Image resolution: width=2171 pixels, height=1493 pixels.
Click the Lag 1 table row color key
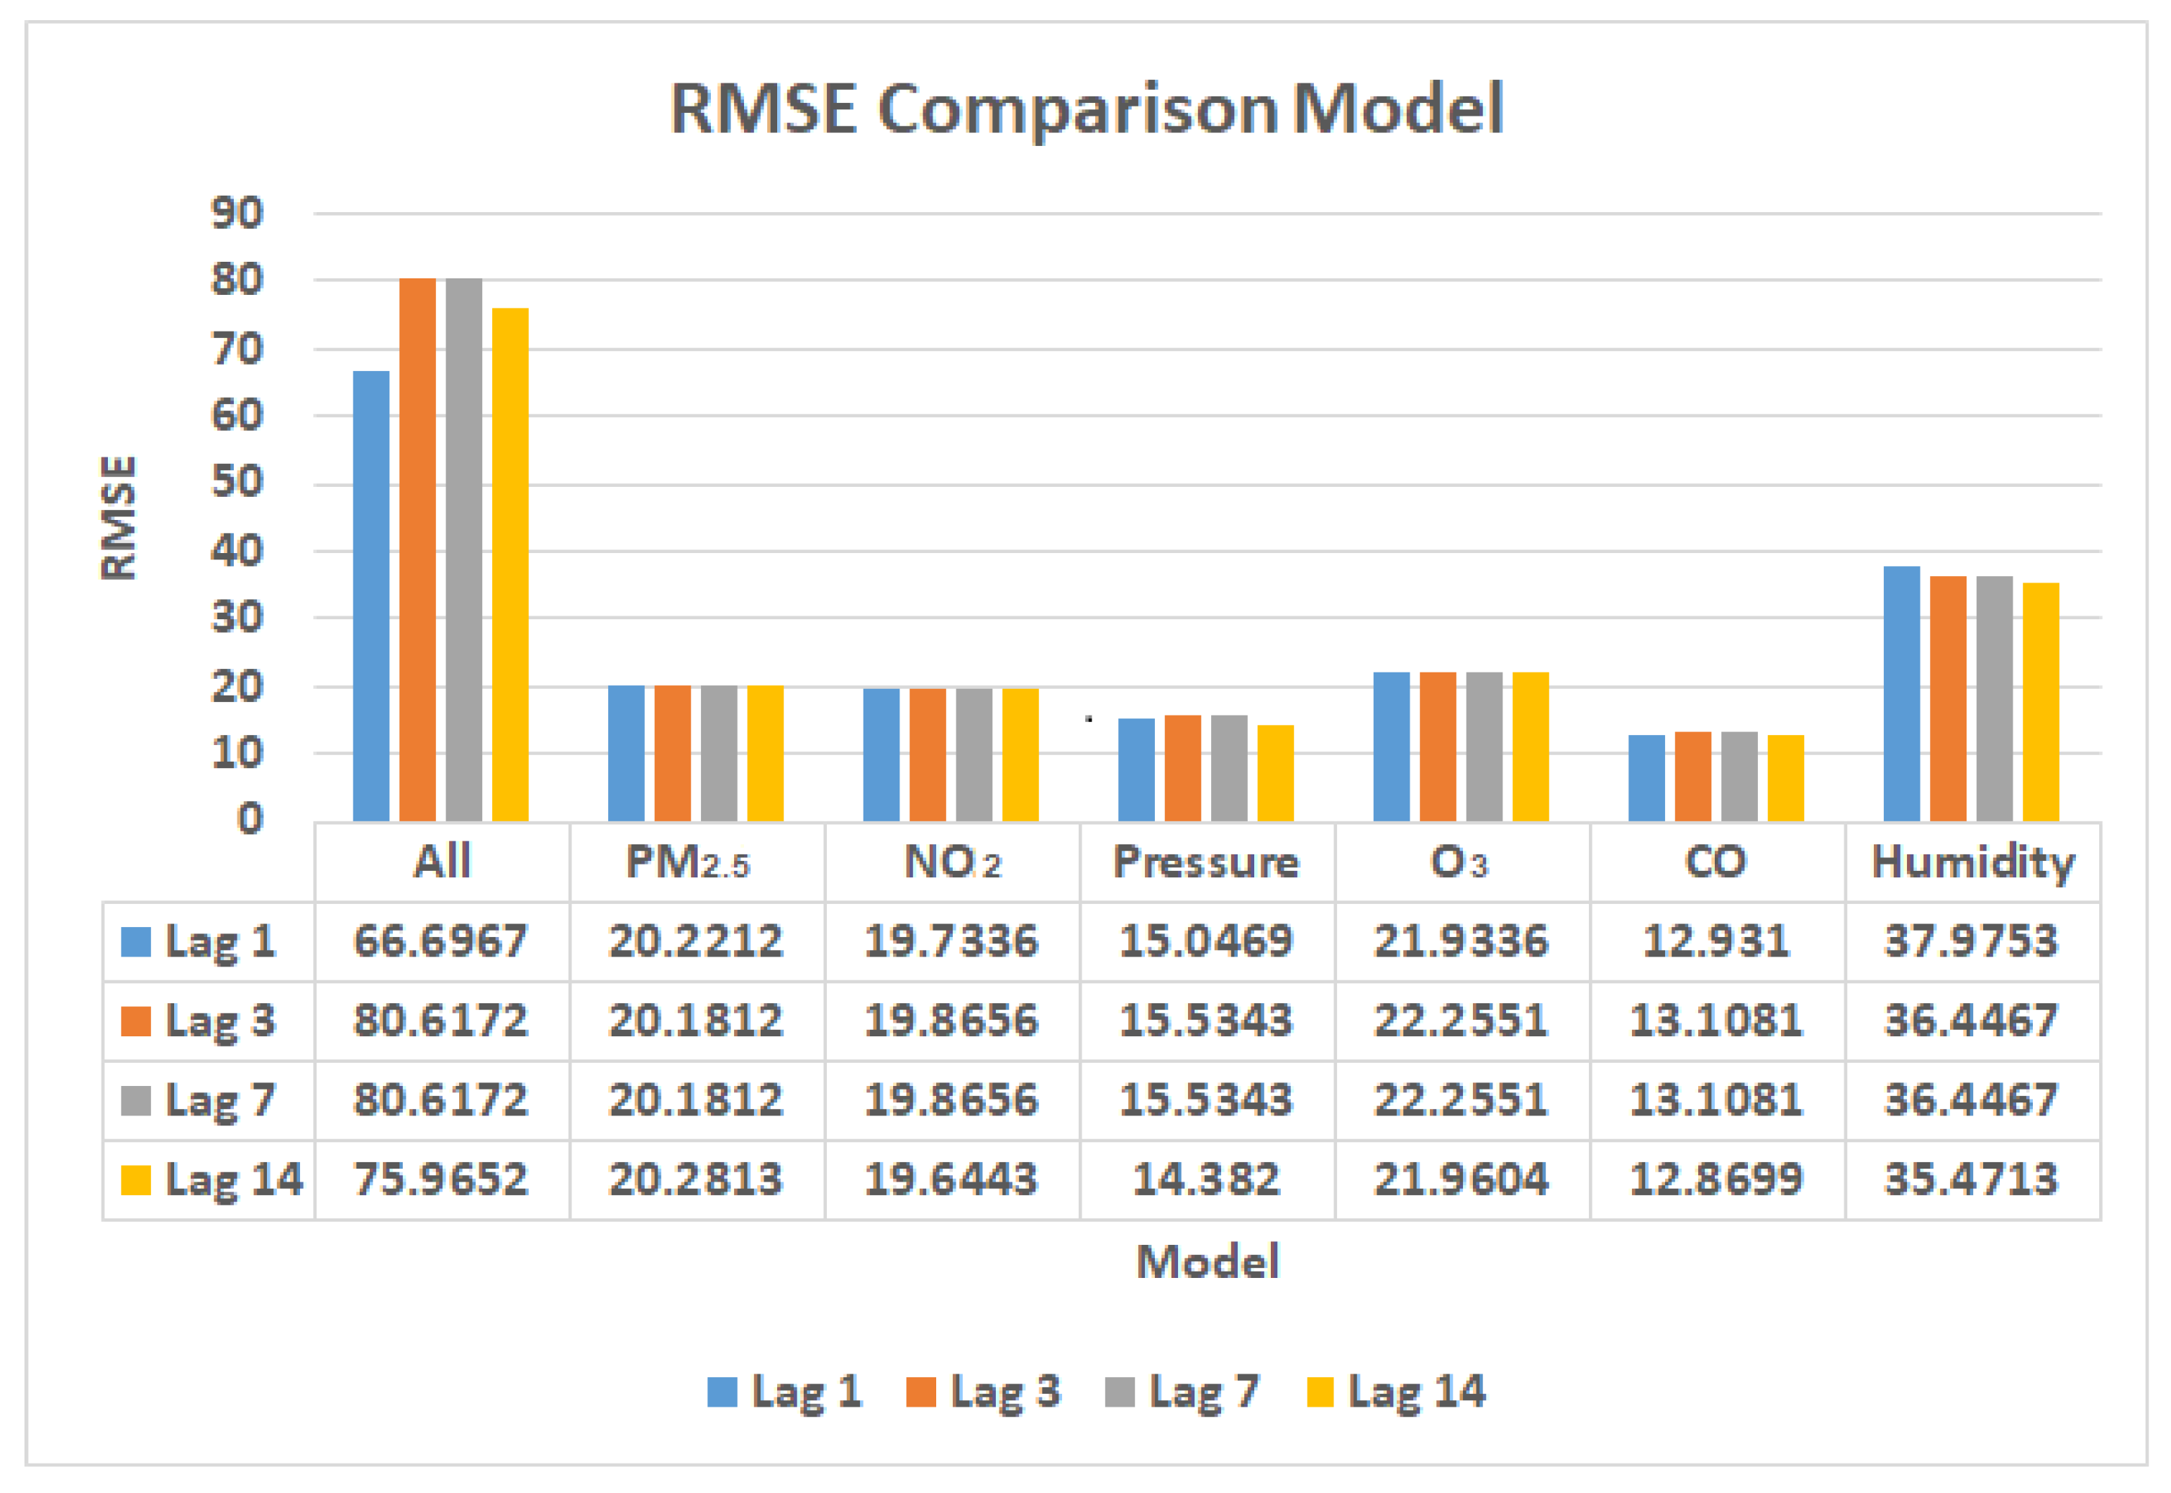136,941
